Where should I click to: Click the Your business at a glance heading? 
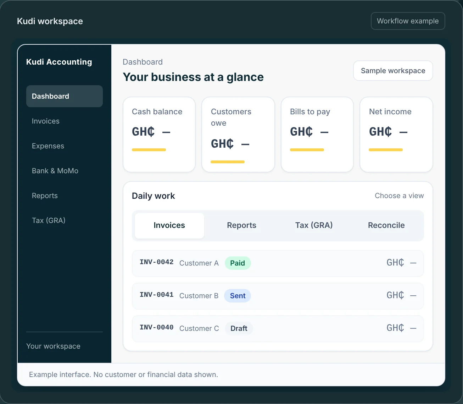point(193,77)
